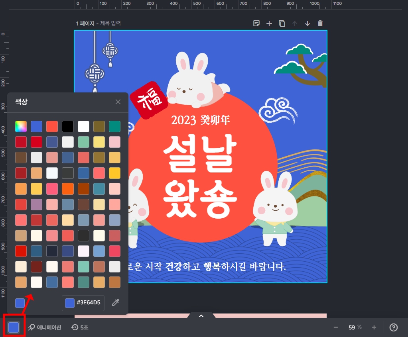Select the yellow color swatch
This screenshot has width=408, height=337.
point(114,173)
